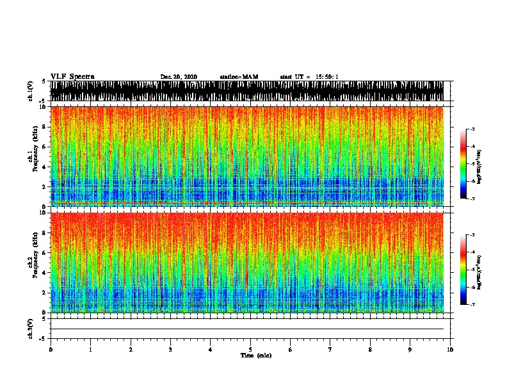
Task: Click the "10" label on the time axis
Action: coord(450,350)
